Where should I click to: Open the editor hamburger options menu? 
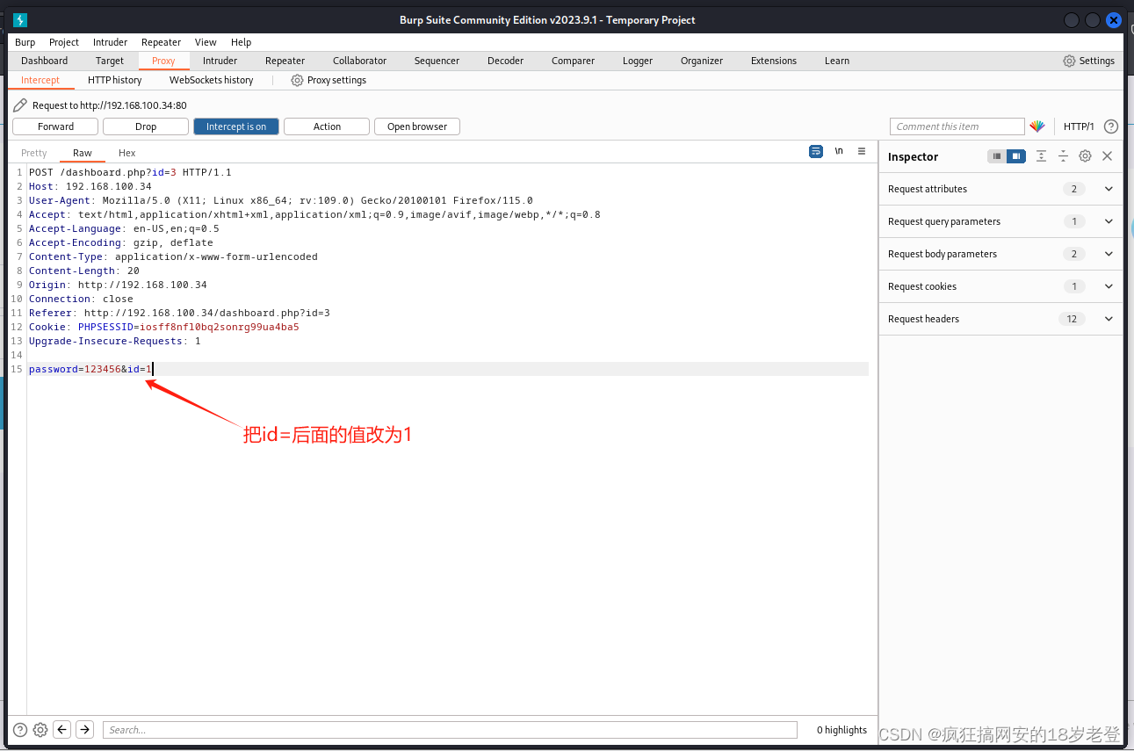click(862, 151)
